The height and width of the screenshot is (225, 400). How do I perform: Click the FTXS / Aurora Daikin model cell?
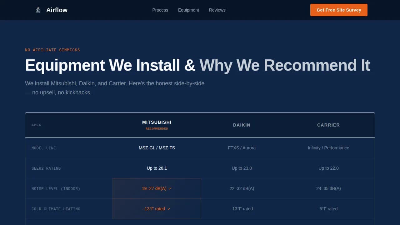click(x=242, y=148)
